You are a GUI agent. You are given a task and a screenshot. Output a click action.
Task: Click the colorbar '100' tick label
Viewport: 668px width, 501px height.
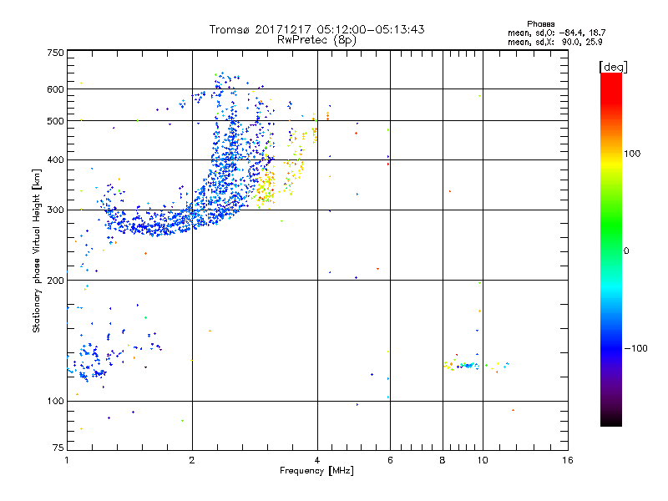(632, 154)
